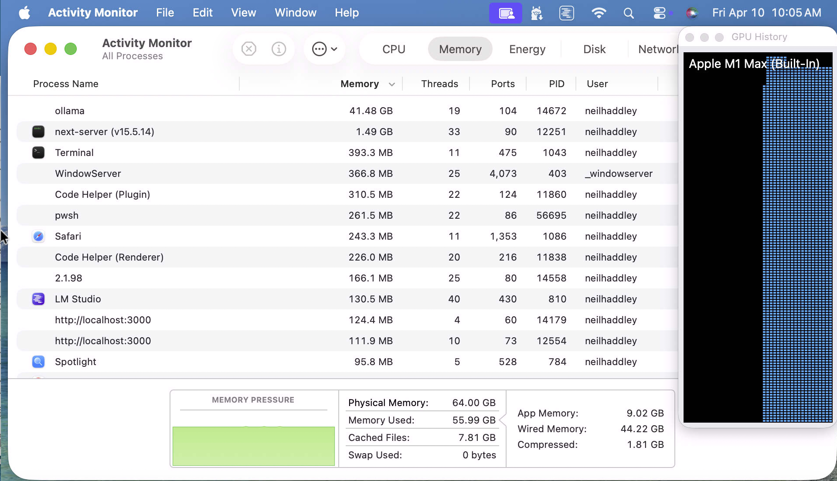Switch to the Disk pane
This screenshot has width=837, height=481.
tap(594, 49)
